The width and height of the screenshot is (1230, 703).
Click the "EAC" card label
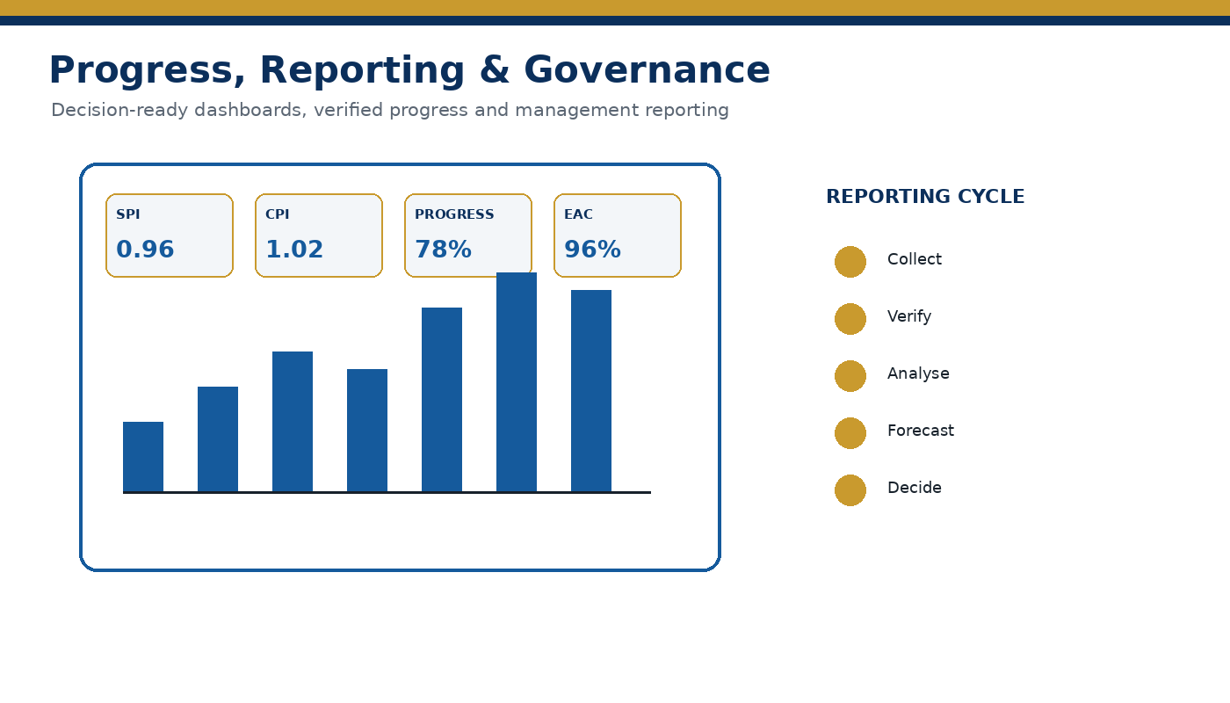coord(578,215)
